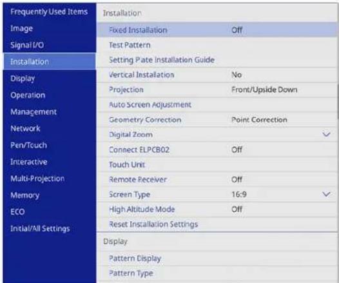
Task: Select the Projection setting row
Action: pyautogui.click(x=217, y=90)
